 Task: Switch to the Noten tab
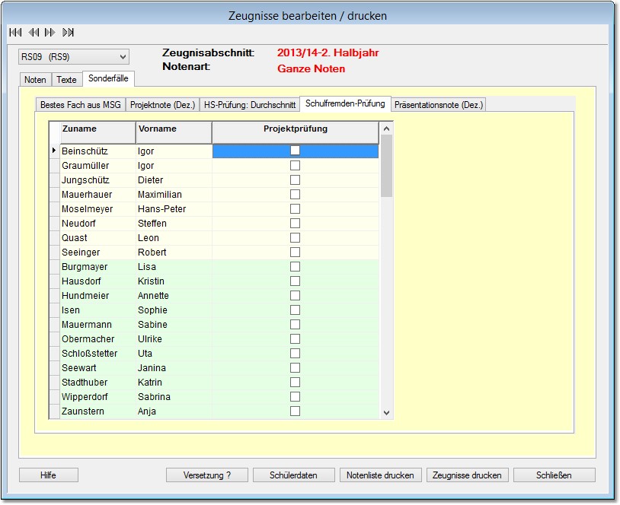click(35, 80)
